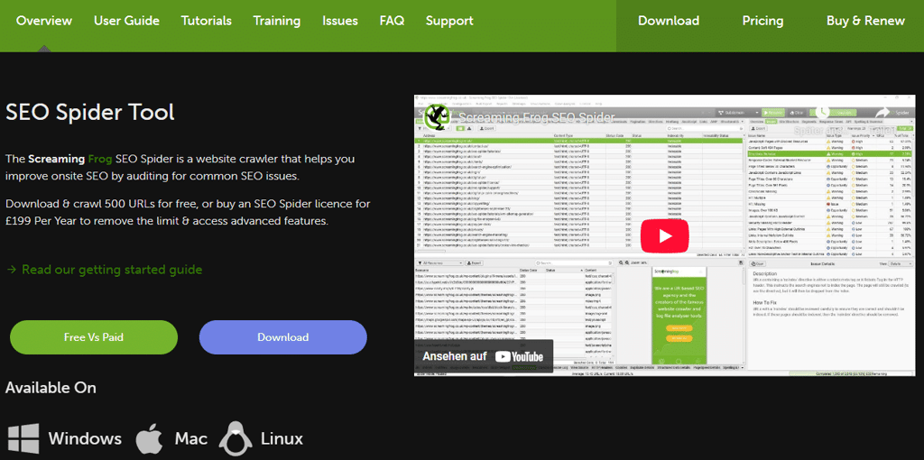The width and height of the screenshot is (924, 460).
Task: Click the embedded SEO Spider video thumbnail
Action: coord(665,235)
